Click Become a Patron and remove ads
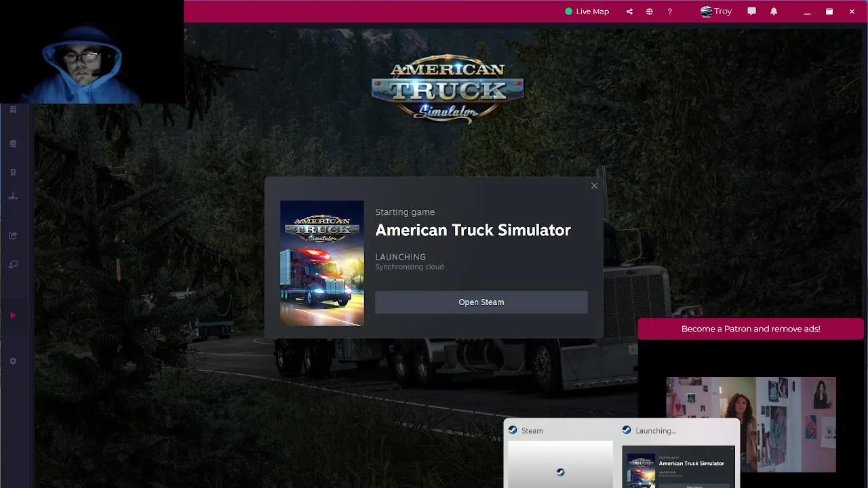The width and height of the screenshot is (868, 488). (x=751, y=329)
